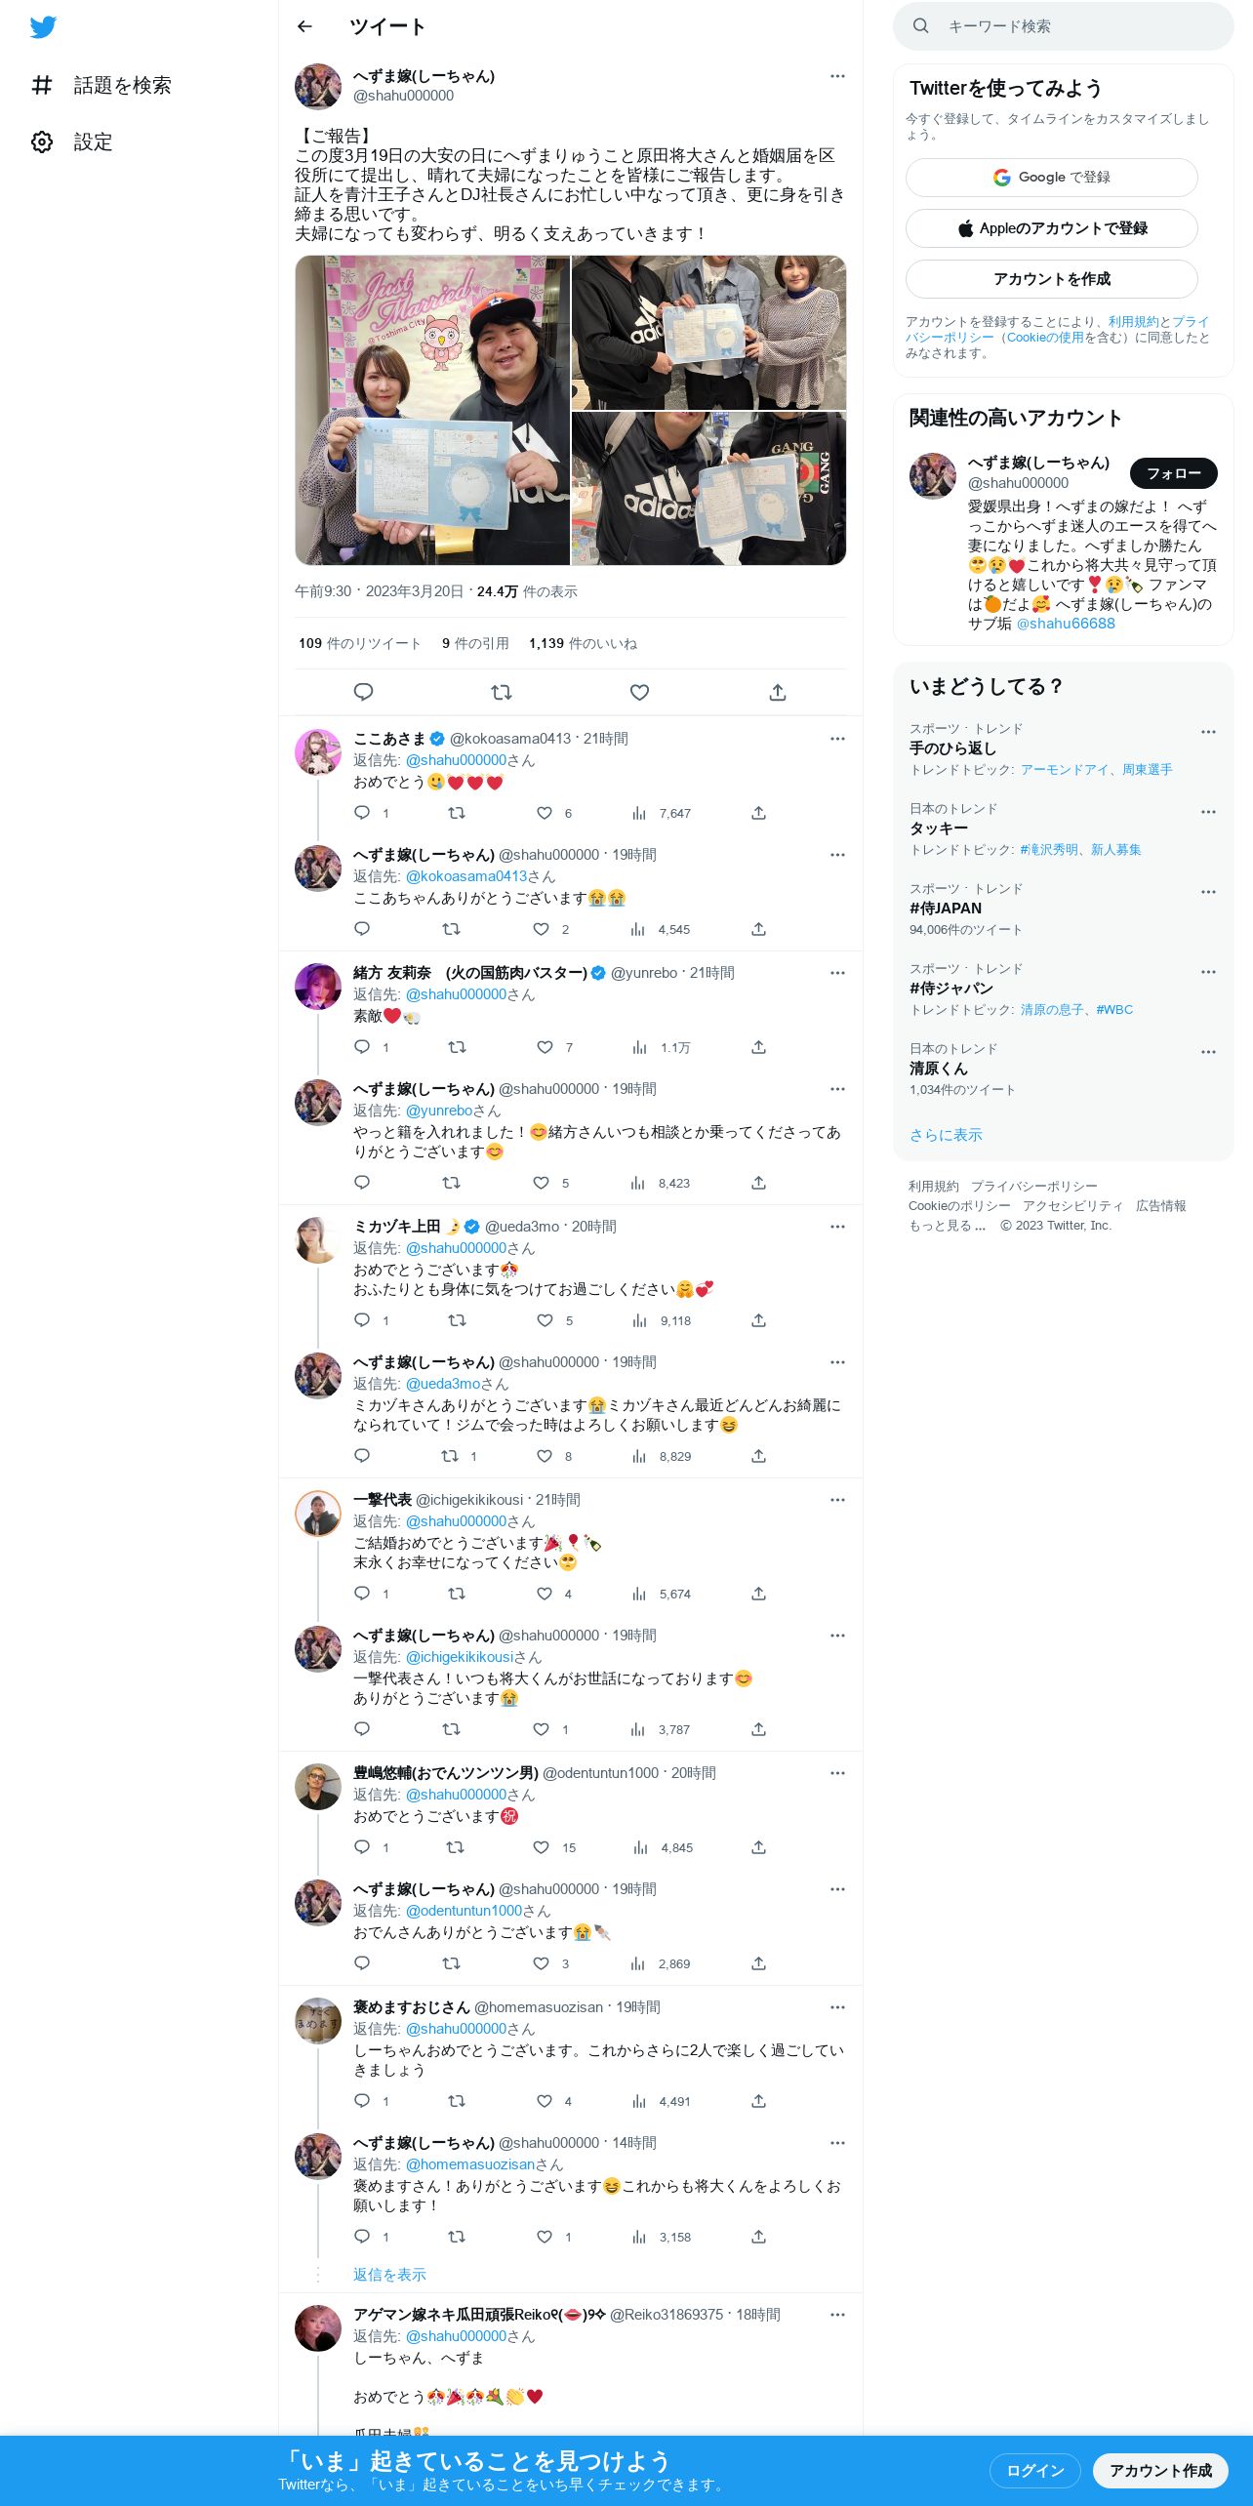Screen dimensions: 1253x2506
Task: Open more options on the main tweet
Action: [837, 76]
